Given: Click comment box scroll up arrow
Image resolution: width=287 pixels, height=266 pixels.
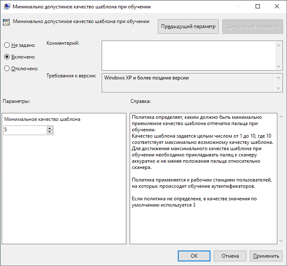Looking at the screenshot, I should [x=278, y=45].
